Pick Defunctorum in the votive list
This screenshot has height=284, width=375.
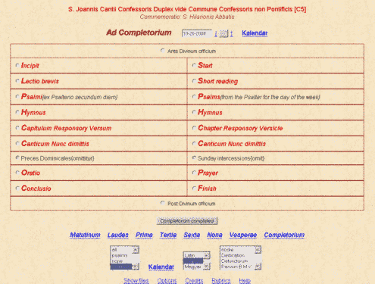click(x=237, y=261)
